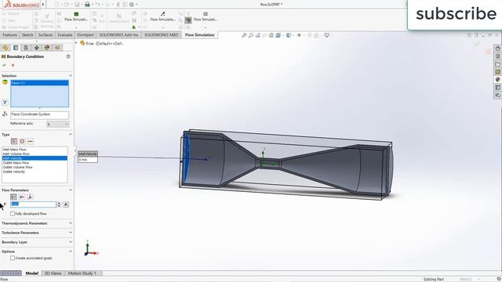Expand the Thermodynamic Parameters section
This screenshot has height=282, width=502.
coord(71,223)
